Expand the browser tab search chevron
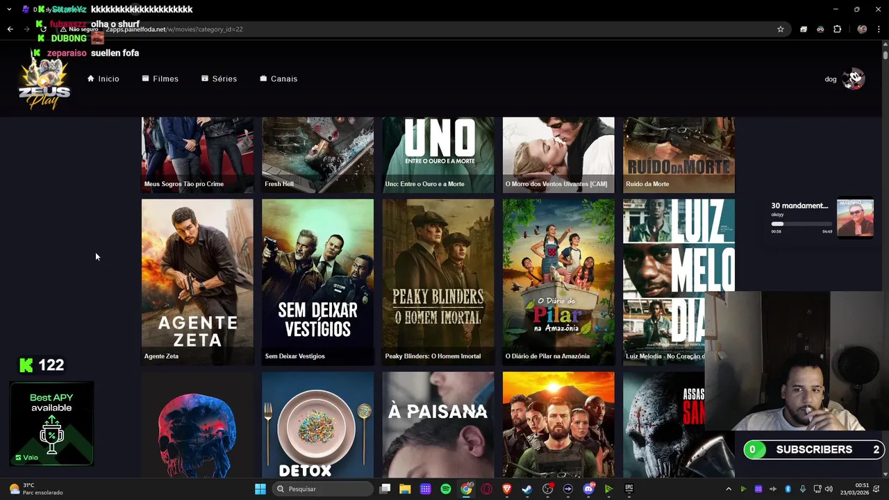 pyautogui.click(x=9, y=9)
